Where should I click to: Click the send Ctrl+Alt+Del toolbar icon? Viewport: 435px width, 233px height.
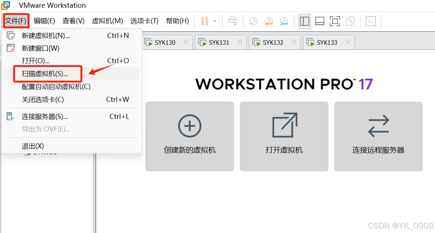[233, 21]
